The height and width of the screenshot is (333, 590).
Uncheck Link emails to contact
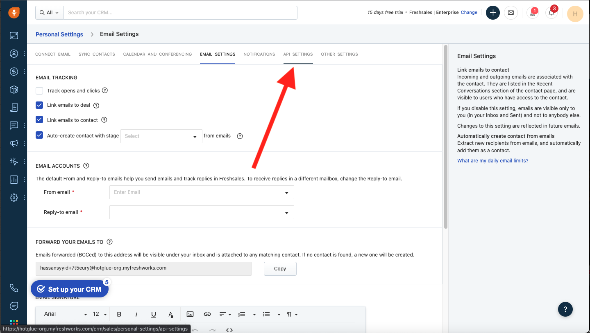pos(39,120)
